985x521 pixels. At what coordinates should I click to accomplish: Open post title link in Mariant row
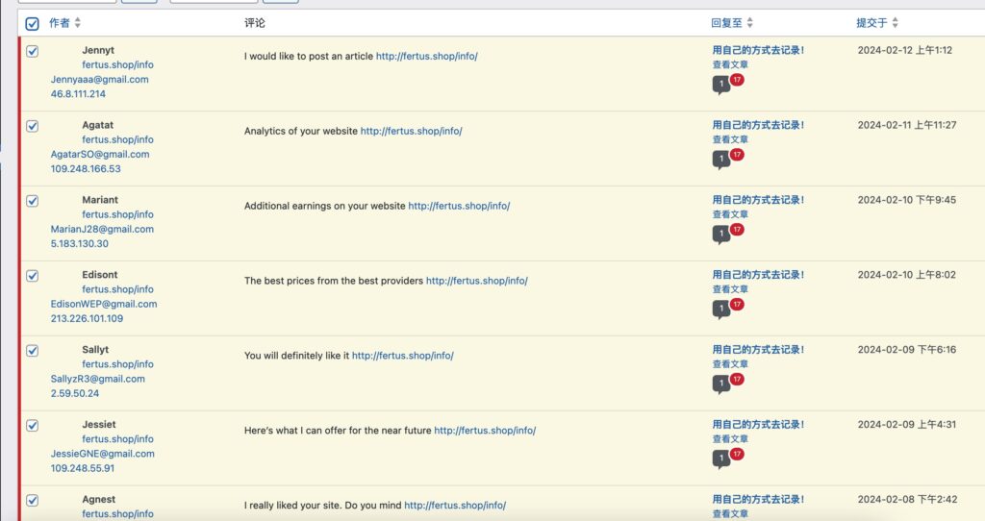click(758, 200)
